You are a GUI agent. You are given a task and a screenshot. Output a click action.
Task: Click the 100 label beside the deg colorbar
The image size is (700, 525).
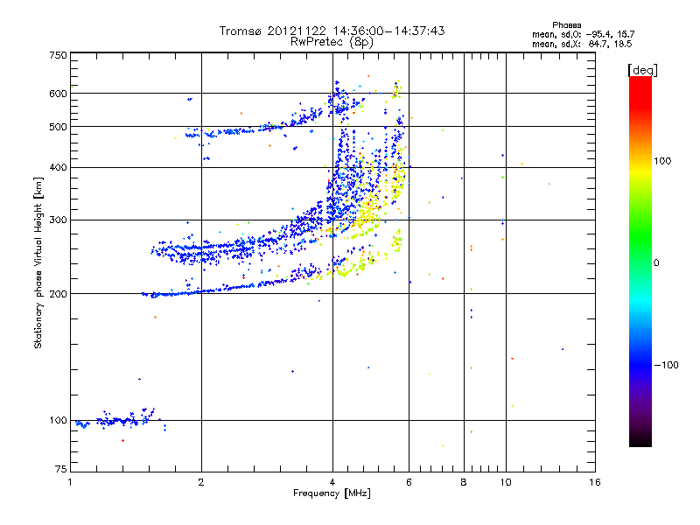click(662, 161)
